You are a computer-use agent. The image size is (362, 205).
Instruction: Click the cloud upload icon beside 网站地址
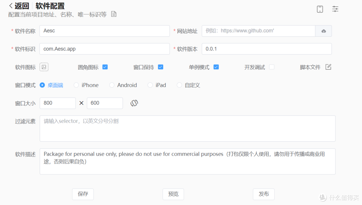click(x=324, y=31)
